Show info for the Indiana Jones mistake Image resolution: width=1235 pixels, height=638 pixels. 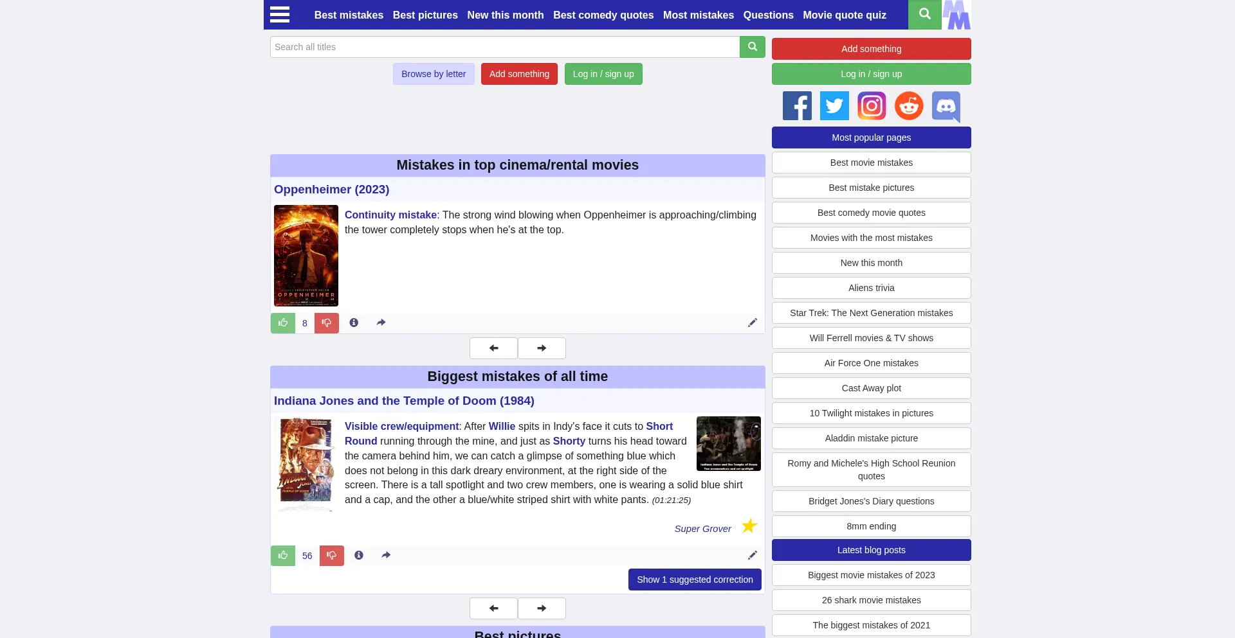click(x=359, y=555)
